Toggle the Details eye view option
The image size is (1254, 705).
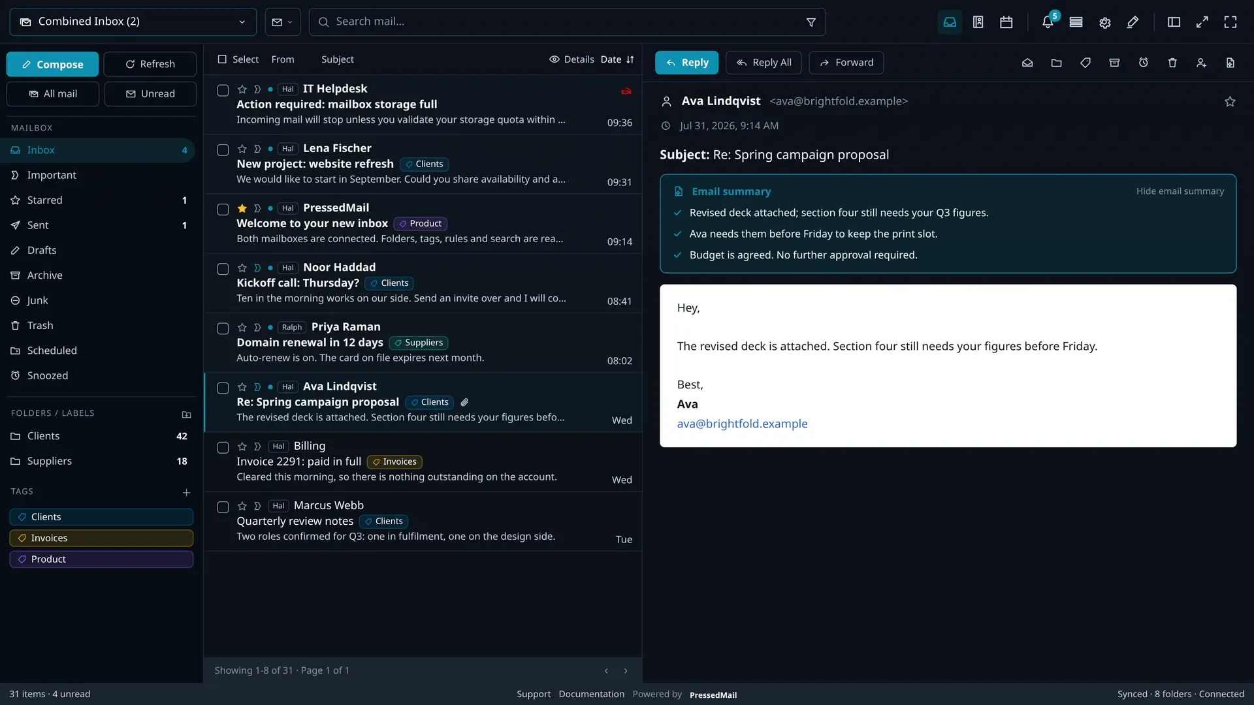point(571,59)
